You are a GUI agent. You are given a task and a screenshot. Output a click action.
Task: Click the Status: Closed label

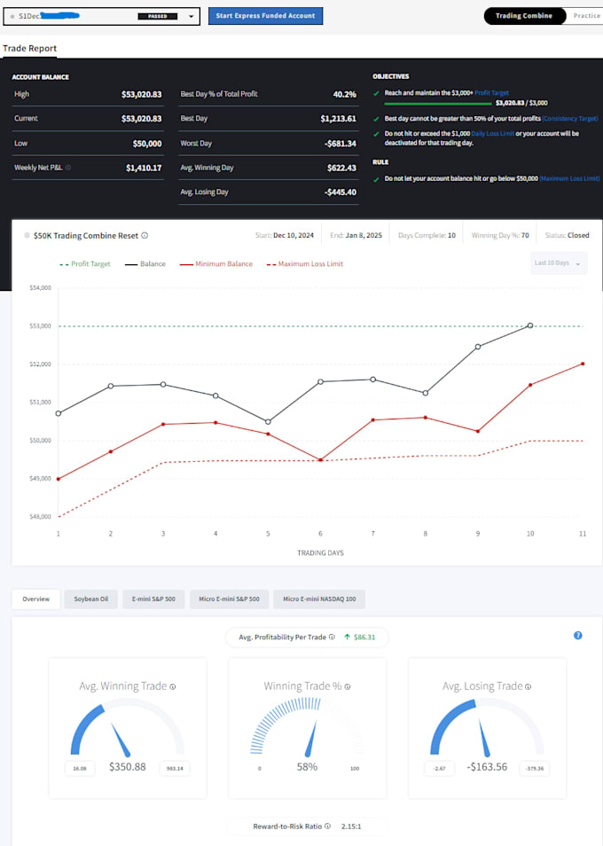click(567, 235)
